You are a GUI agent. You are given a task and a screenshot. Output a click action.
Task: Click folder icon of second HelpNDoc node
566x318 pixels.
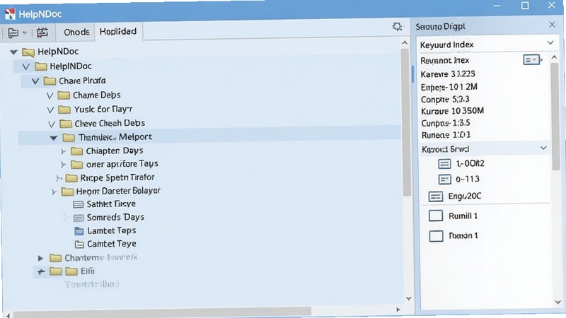point(41,66)
